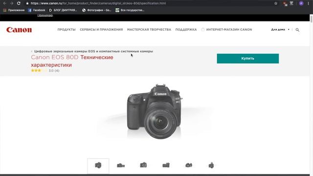Open СЕРВИСЫ И ПРИЛОЖЕНИЯ menu
The height and width of the screenshot is (176, 313).
pos(101,29)
